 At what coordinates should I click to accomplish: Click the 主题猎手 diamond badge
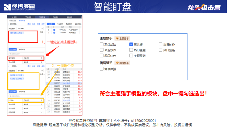click(x=122, y=38)
